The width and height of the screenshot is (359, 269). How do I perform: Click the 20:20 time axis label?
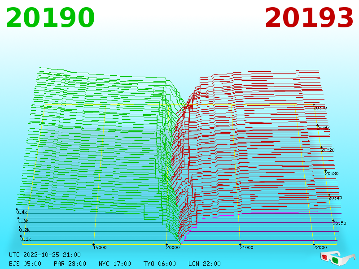328,150
